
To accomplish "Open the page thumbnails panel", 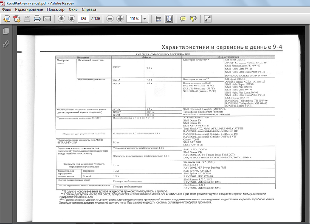I will (6, 31).
